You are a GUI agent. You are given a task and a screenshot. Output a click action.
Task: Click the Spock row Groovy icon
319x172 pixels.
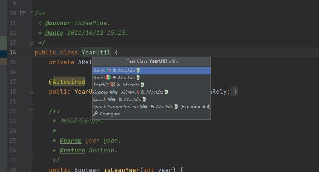coord(111,99)
